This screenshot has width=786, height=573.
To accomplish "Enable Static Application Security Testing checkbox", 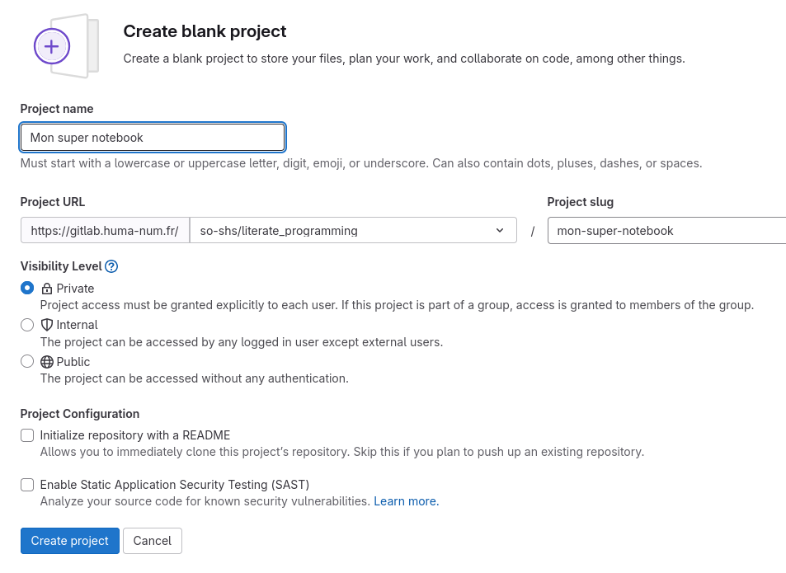I will pyautogui.click(x=27, y=485).
